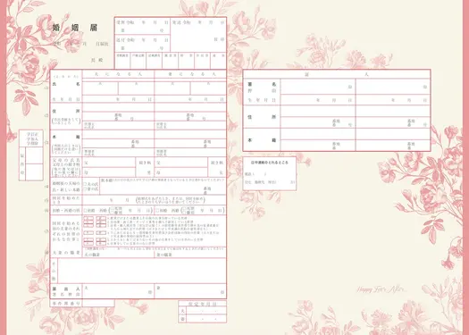Click the 夫 row in 住定年月日 box
The image size is (469, 335).
(x=202, y=311)
